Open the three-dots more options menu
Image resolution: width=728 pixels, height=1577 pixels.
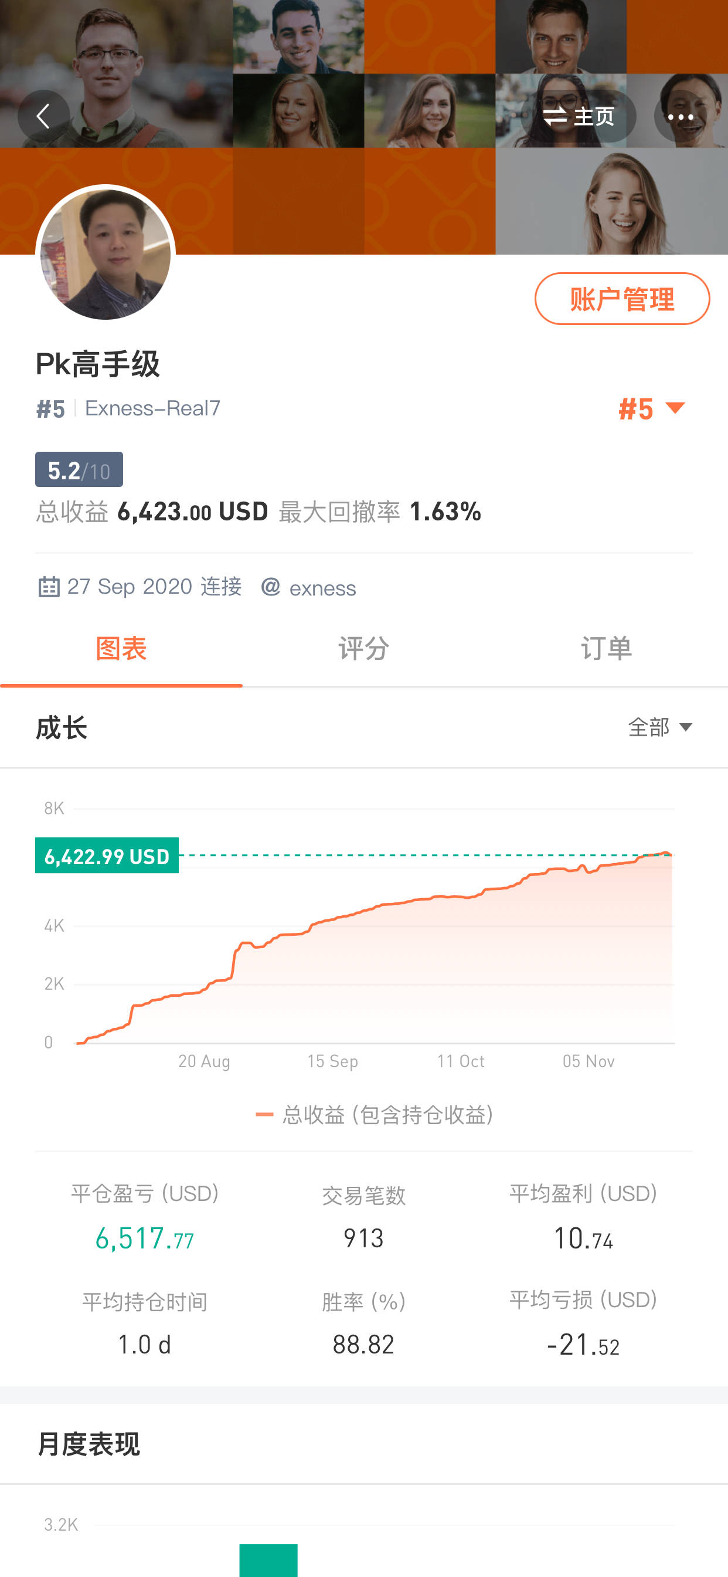click(681, 116)
